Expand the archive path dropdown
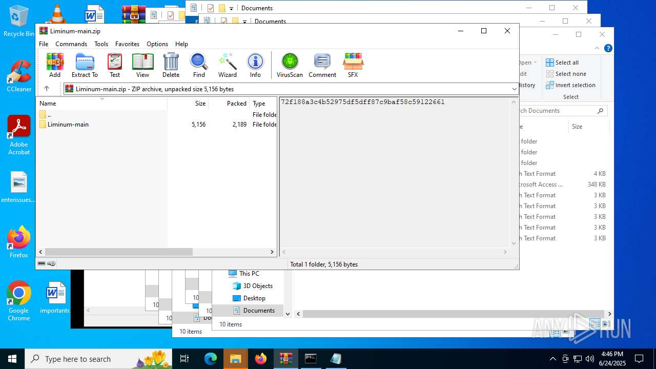 coord(514,89)
